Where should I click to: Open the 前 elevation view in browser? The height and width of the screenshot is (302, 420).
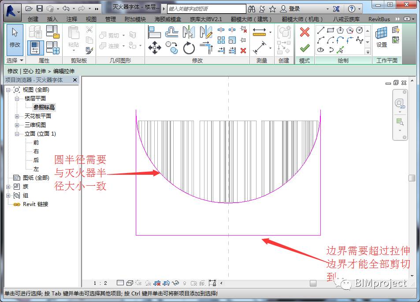36,143
